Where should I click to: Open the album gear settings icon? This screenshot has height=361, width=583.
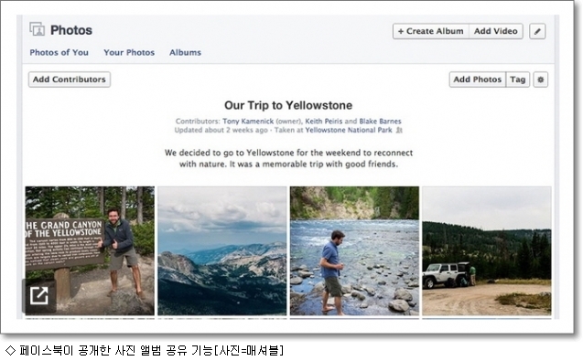[x=541, y=80]
